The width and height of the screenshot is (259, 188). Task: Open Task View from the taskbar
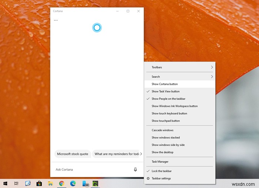coord(16,184)
